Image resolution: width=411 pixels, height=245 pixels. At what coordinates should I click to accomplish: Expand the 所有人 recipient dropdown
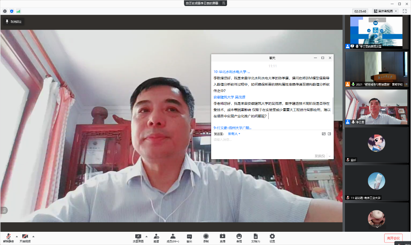pos(234,134)
